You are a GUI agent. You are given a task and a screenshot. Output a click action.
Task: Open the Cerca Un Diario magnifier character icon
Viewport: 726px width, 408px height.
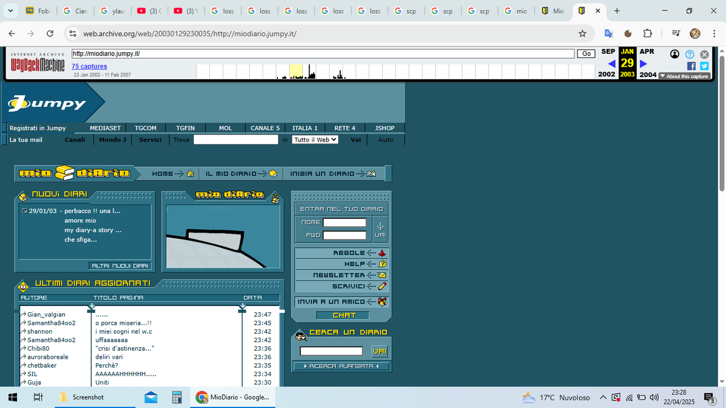(x=301, y=336)
